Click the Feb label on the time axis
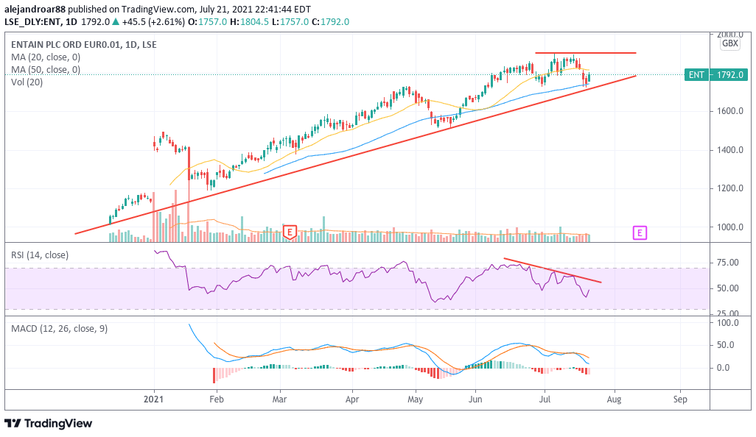 217,399
